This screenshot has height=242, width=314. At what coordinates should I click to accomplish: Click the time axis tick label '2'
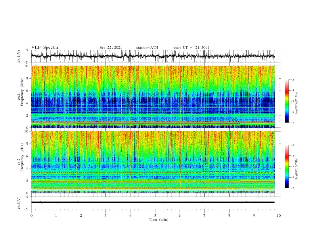(x=81, y=216)
